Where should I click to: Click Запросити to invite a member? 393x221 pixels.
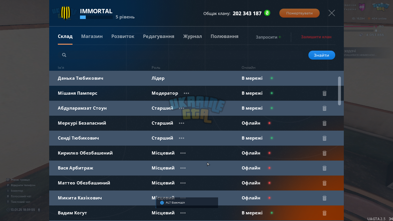pos(268,37)
